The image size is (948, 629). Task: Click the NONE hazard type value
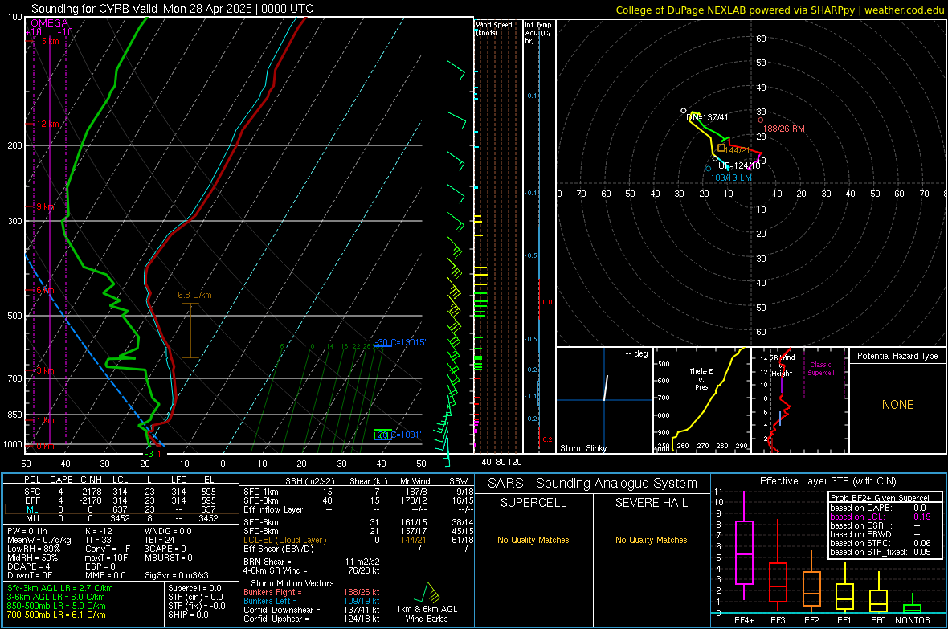coord(898,405)
